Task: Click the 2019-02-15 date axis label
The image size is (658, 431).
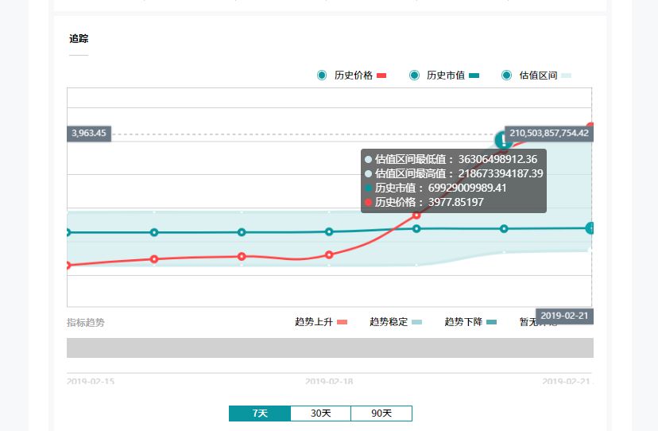Action: (91, 382)
